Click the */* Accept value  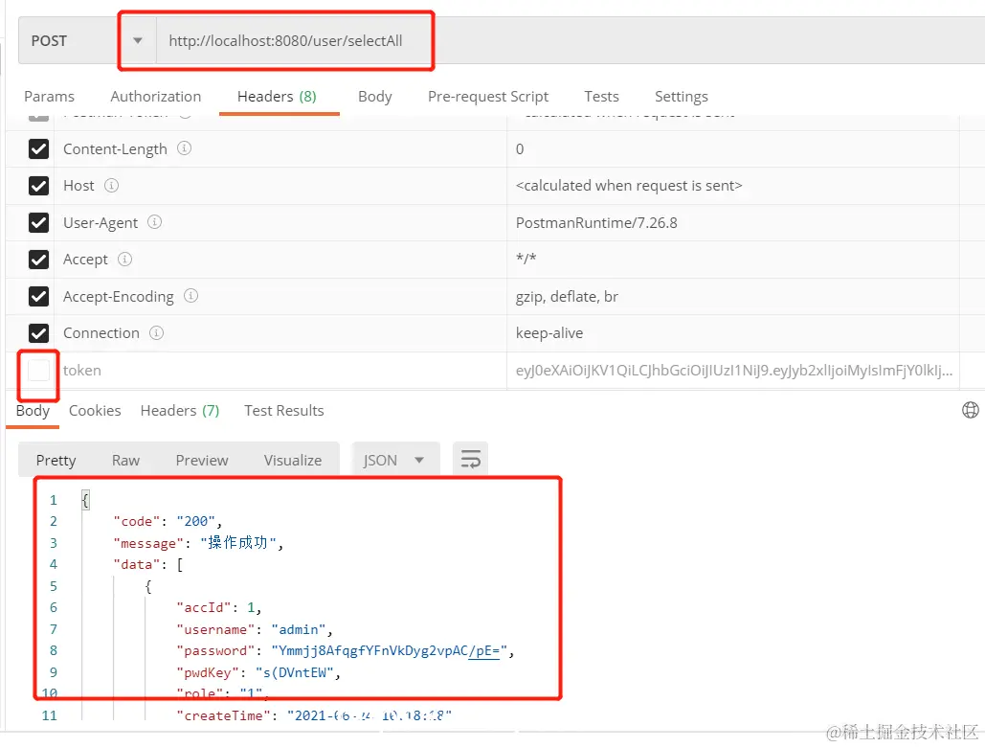pyautogui.click(x=526, y=259)
